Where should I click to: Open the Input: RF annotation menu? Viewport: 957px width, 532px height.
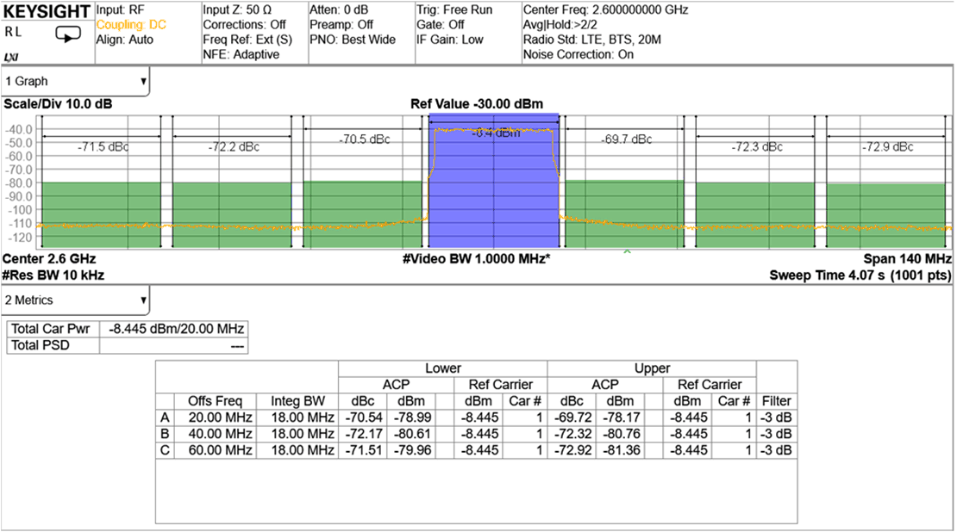click(122, 10)
